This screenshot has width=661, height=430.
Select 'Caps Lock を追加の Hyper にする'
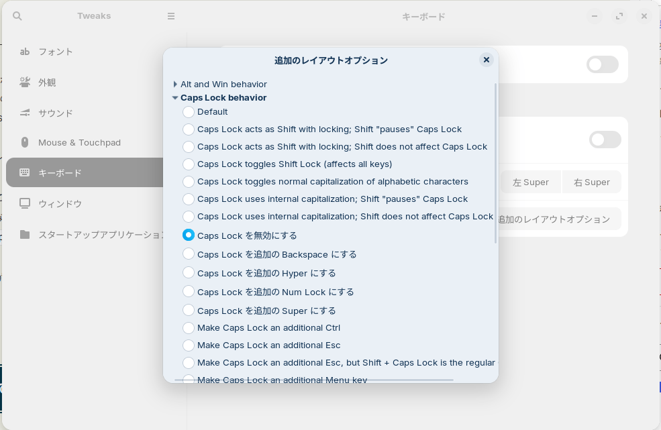pos(189,273)
